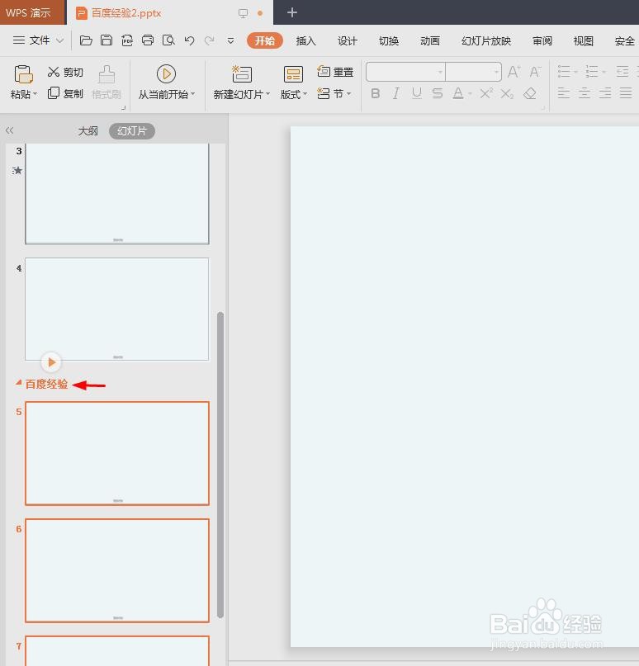Screen dimensions: 639x666
Task: Toggle bold formatting
Action: click(x=375, y=93)
